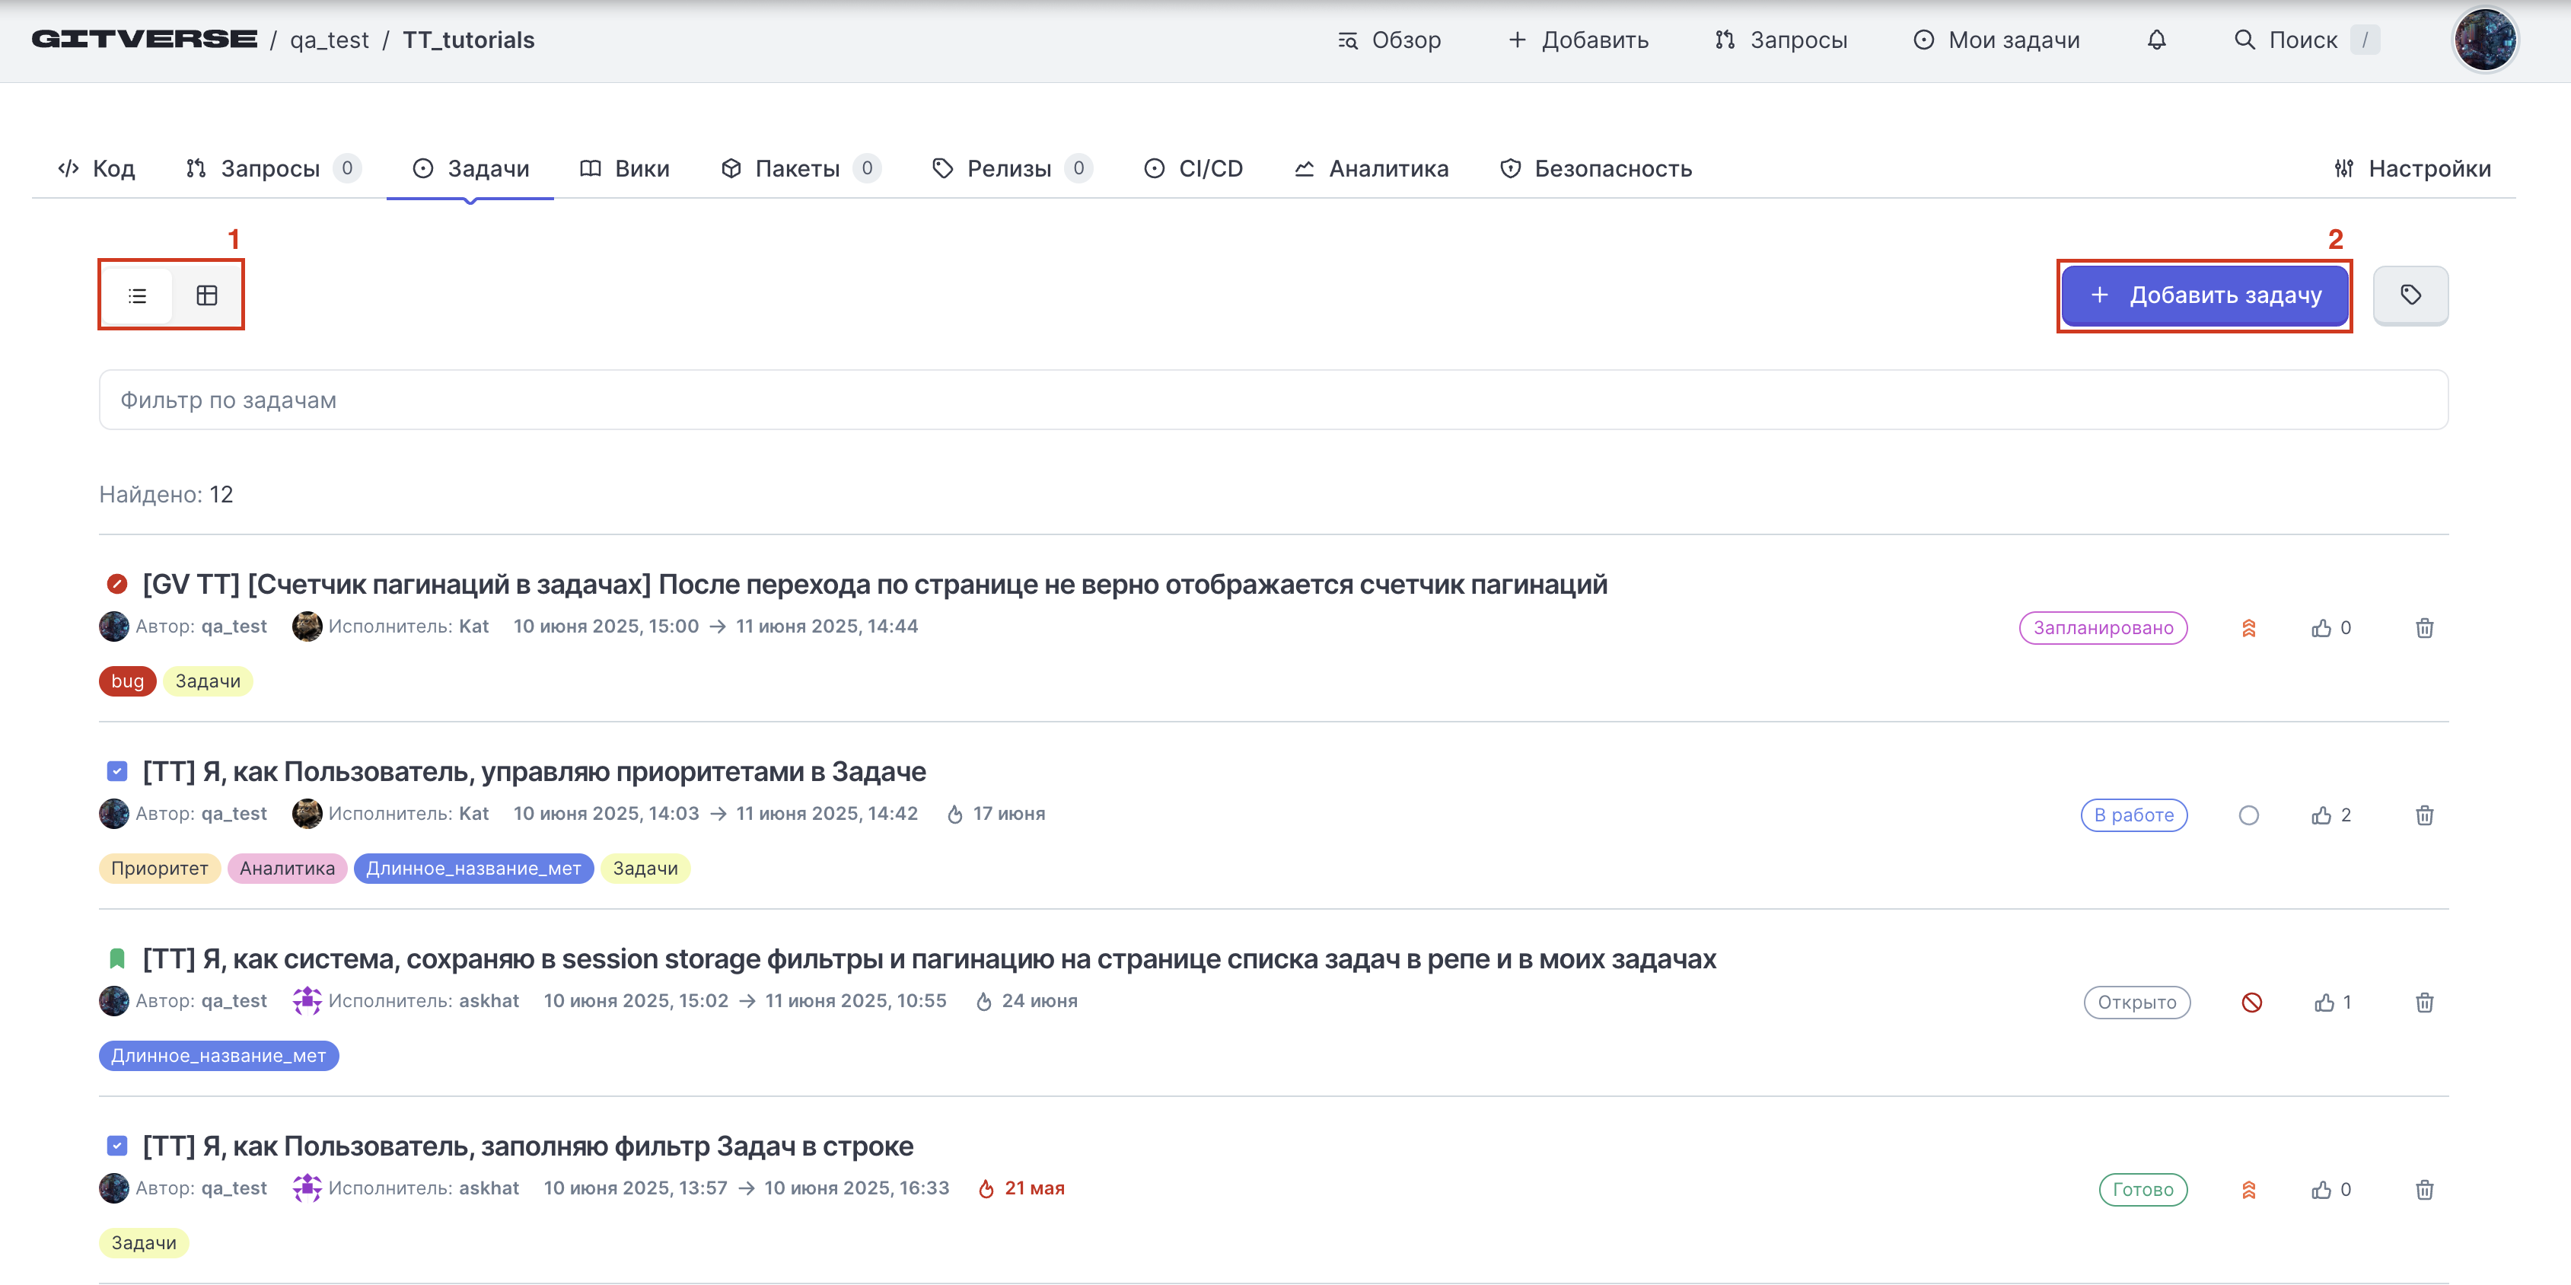Open task заполняю фильтр Задач в строке
2571x1285 pixels.
tap(528, 1146)
